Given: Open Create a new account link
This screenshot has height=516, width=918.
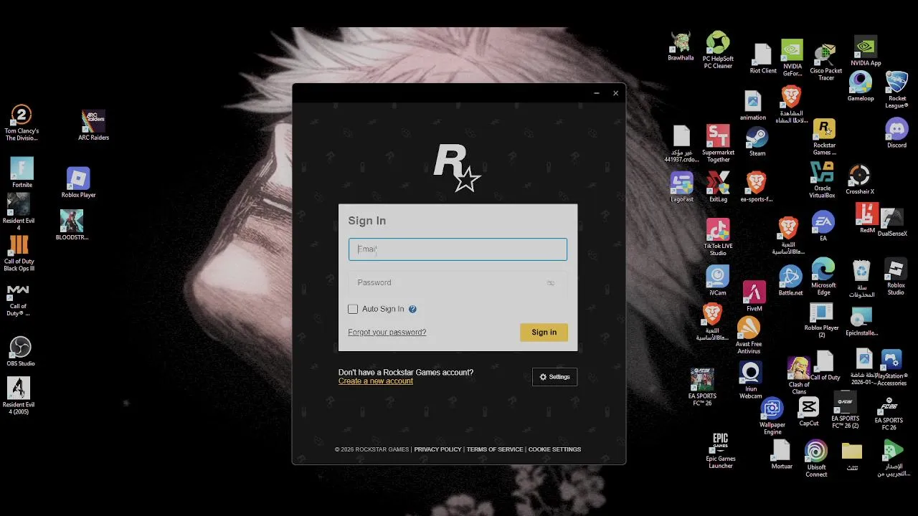Looking at the screenshot, I should (x=376, y=381).
